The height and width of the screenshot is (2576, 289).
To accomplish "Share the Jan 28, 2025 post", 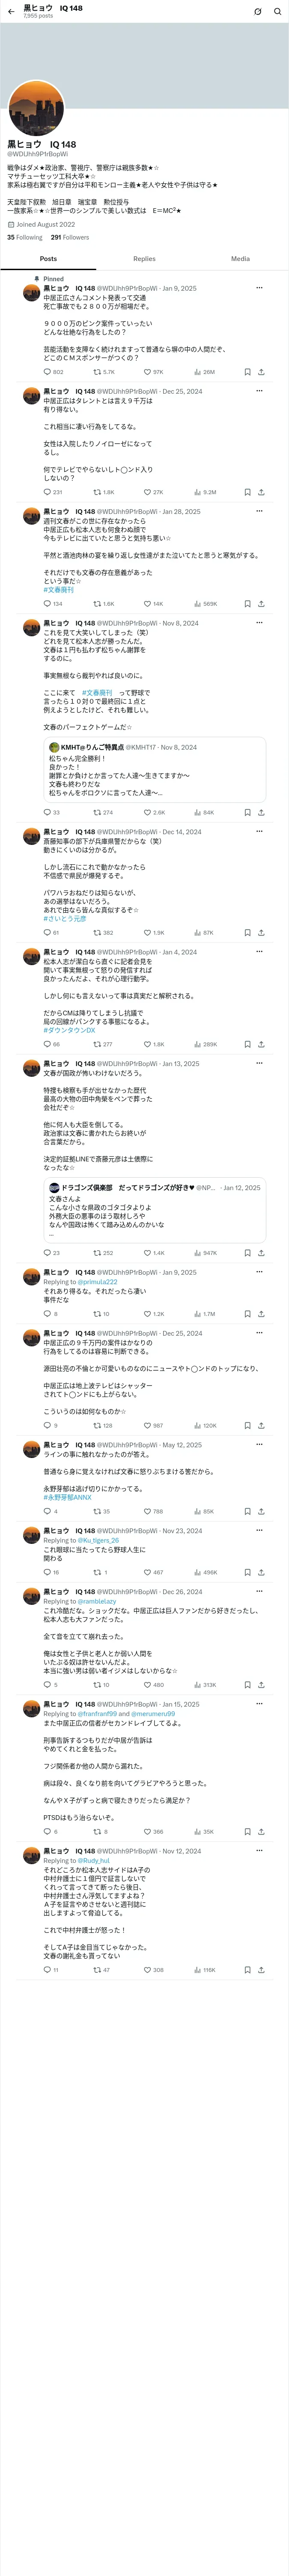I will 261,604.
